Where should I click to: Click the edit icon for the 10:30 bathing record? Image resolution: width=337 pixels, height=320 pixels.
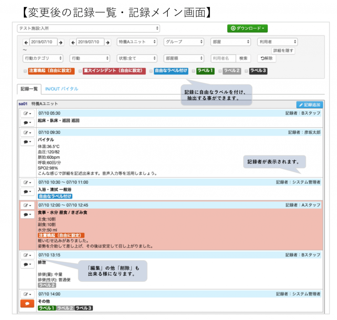[x=27, y=183]
